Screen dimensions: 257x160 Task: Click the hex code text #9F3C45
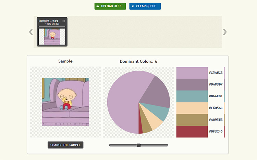[x=216, y=131]
